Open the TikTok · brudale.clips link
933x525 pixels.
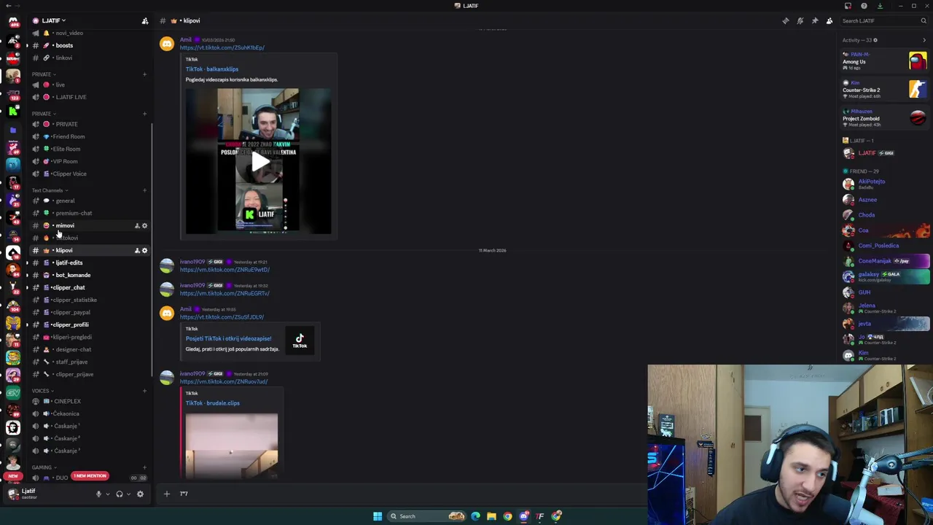(212, 403)
